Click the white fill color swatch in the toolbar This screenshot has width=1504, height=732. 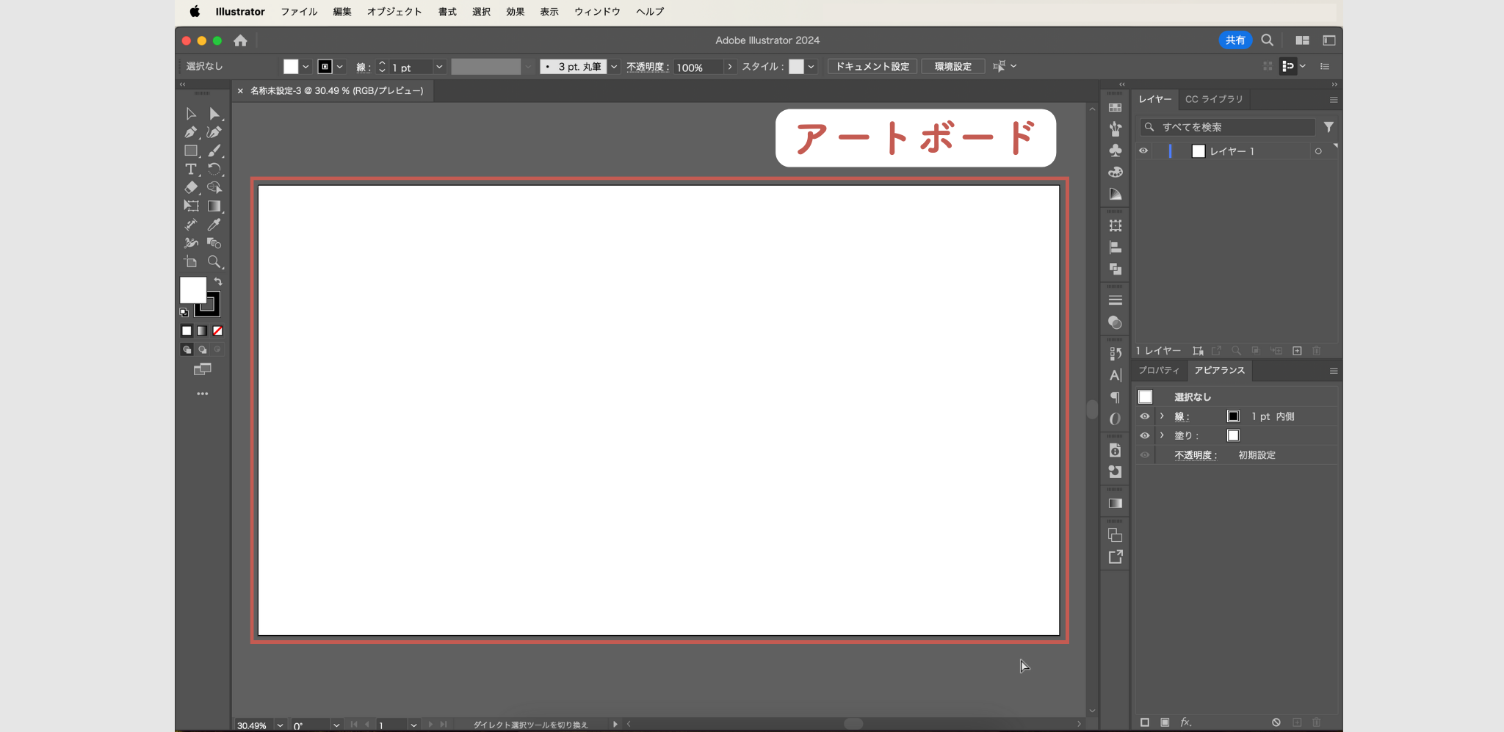192,290
